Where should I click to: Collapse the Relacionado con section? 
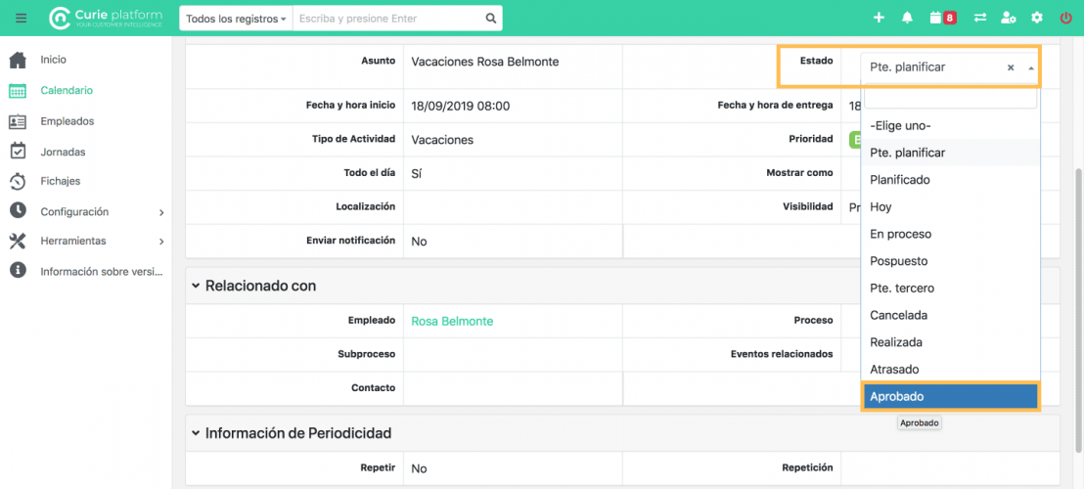coord(196,286)
